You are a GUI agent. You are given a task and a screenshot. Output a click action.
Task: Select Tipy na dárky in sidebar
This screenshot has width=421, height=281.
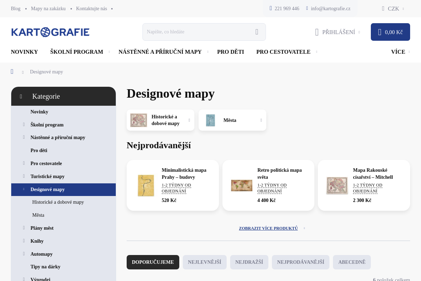pos(46,267)
